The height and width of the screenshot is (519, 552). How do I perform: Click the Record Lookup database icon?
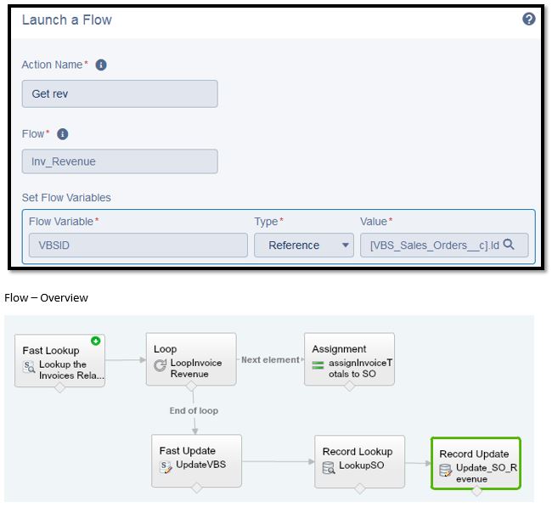tap(329, 468)
